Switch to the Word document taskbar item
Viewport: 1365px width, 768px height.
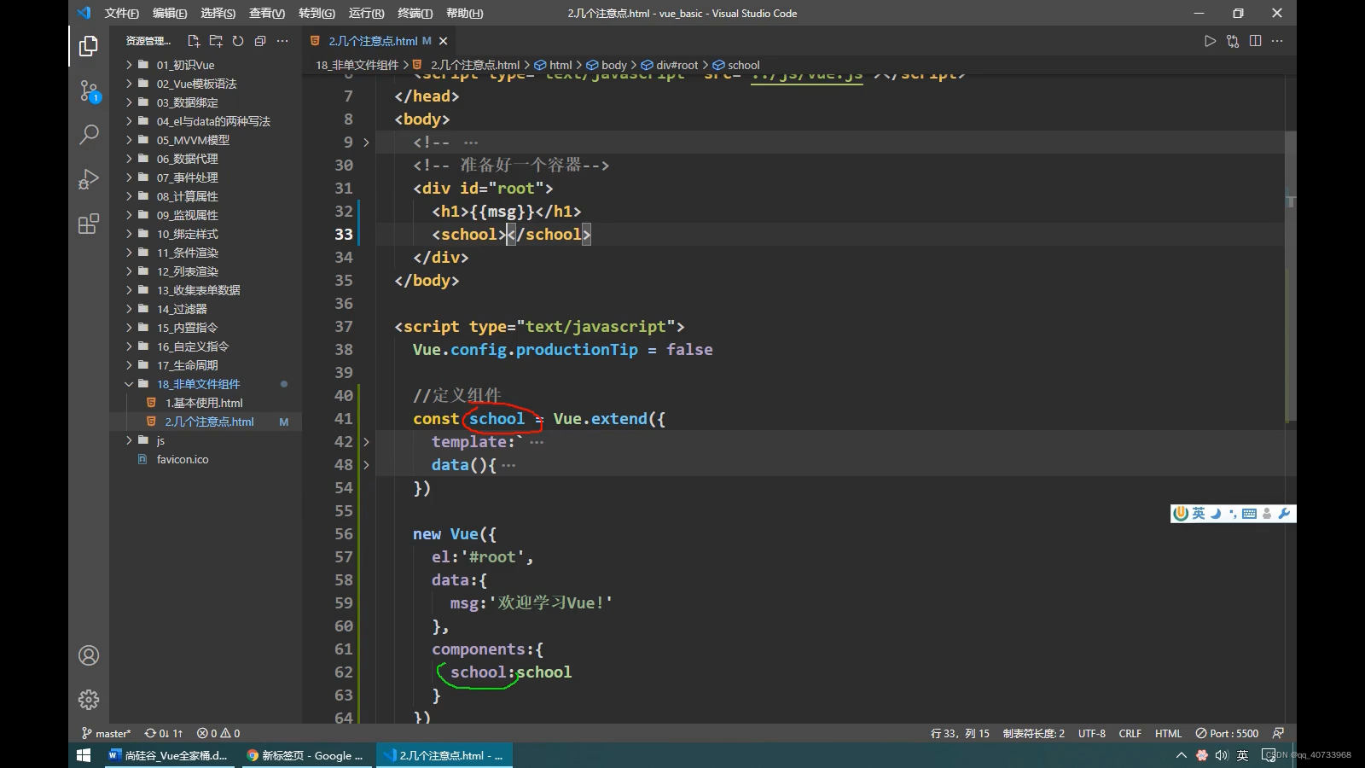click(x=169, y=755)
